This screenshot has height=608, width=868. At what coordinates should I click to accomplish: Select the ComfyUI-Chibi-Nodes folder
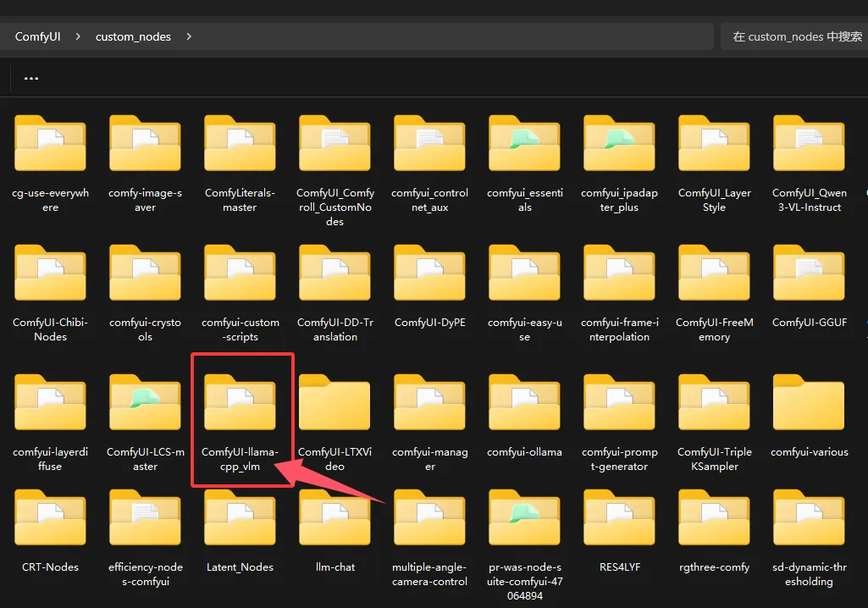point(50,273)
